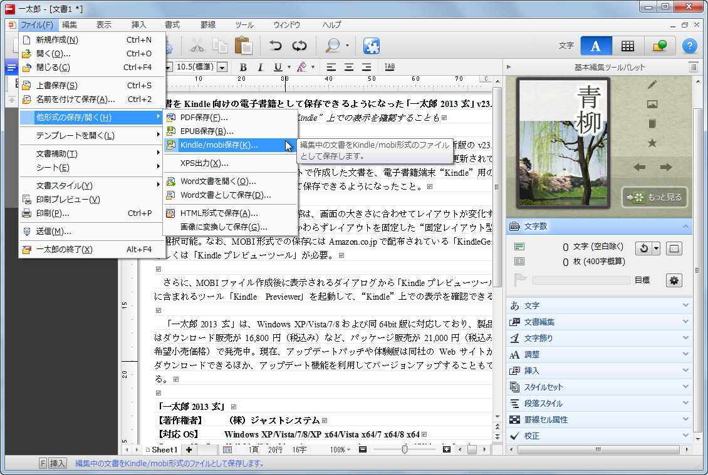The image size is (708, 475).
Task: Open the 10.5(標準) font size dropdown
Action: pos(222,66)
